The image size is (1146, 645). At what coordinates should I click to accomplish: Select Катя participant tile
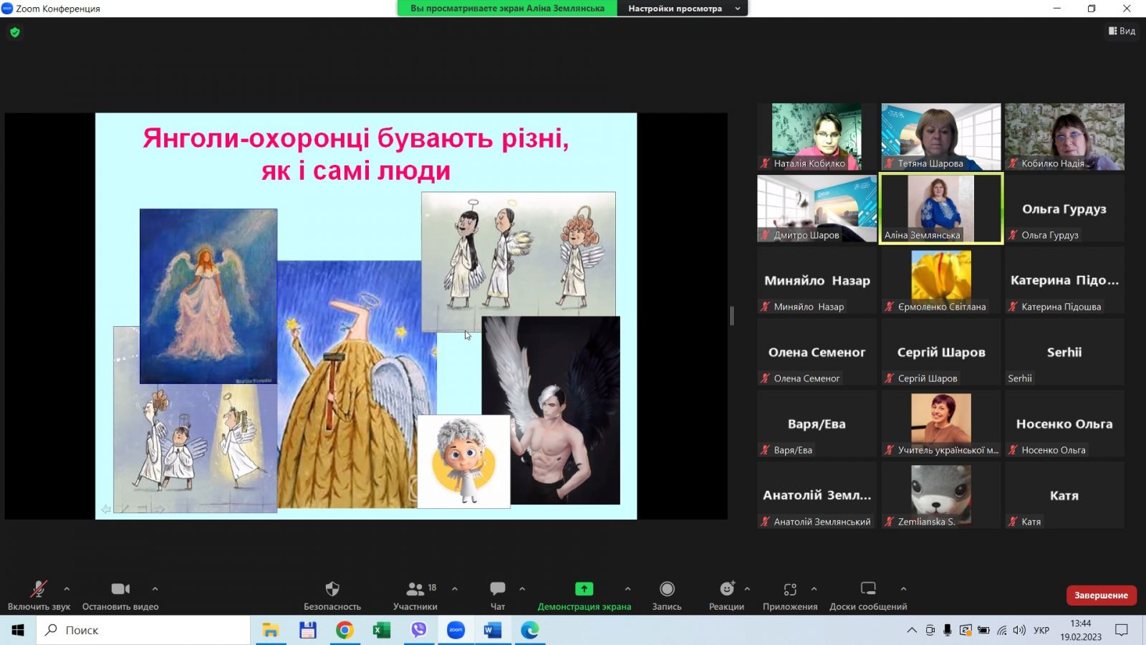tap(1064, 494)
